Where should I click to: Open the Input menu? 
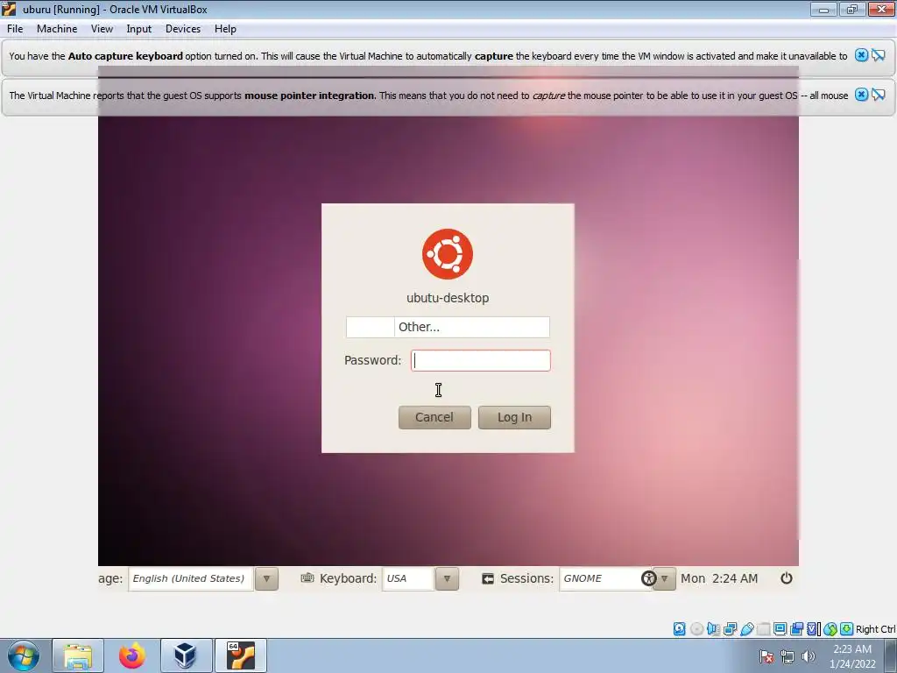pos(139,29)
